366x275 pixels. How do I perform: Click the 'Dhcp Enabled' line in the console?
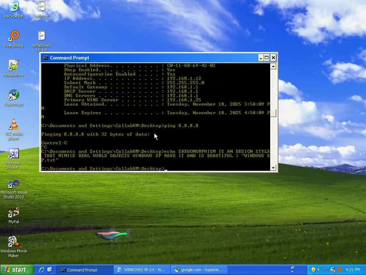pos(119,70)
